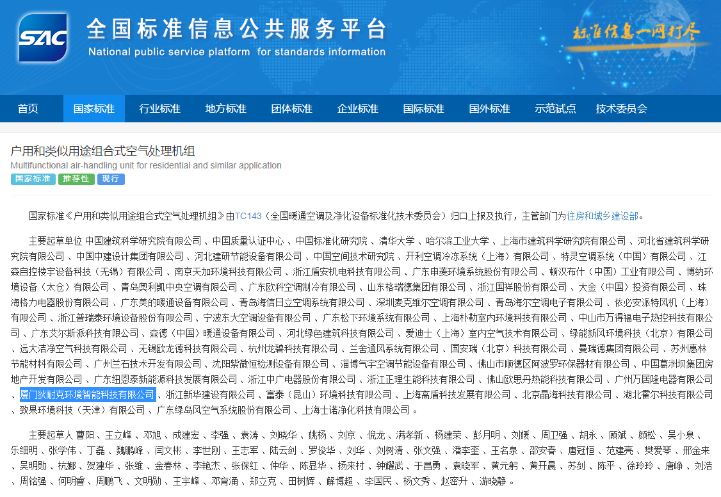Click the blue 现行 status badge
Image resolution: width=721 pixels, height=497 pixels.
tap(111, 179)
